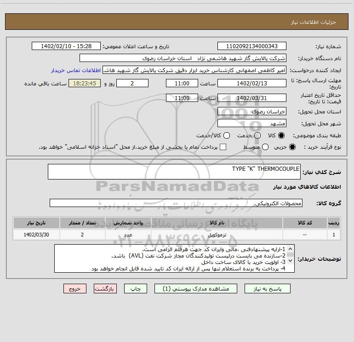Click the announcement date field 1402/02/10 - 15:28
Image resolution: width=354 pixels, height=342 pixels.
(x=66, y=46)
